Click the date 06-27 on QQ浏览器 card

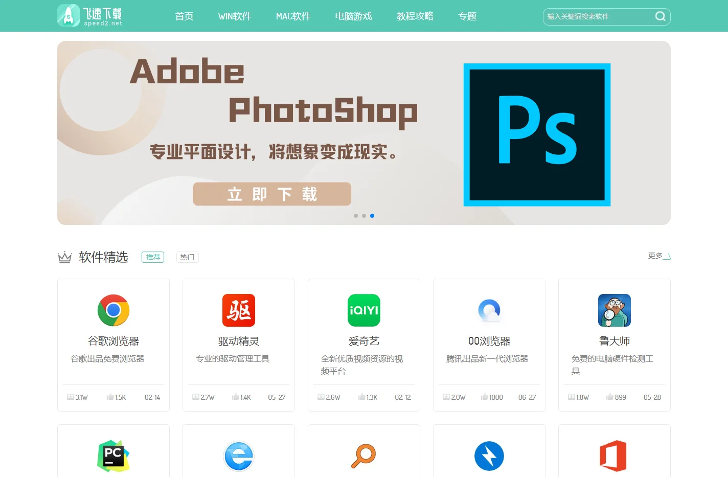coord(527,397)
